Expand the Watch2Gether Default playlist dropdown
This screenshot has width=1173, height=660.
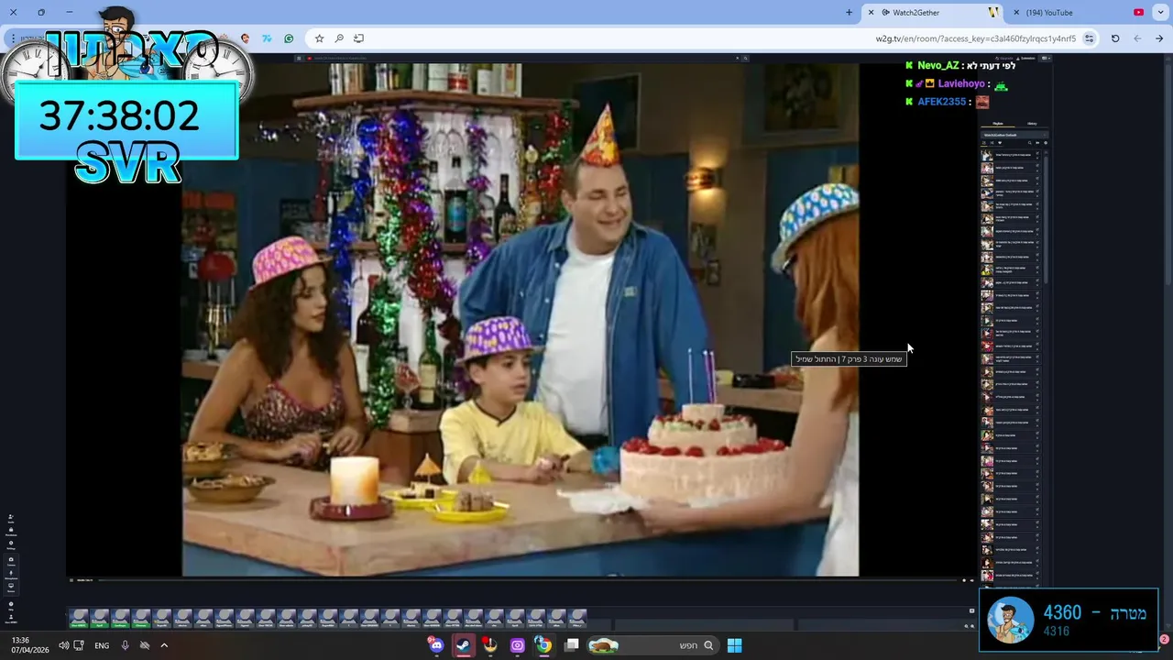(1014, 135)
